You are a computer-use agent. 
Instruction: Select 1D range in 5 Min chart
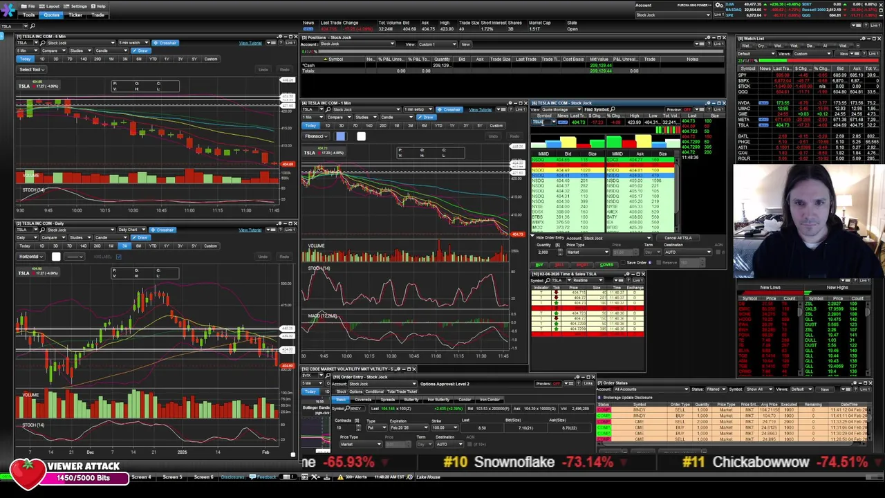tap(41, 59)
